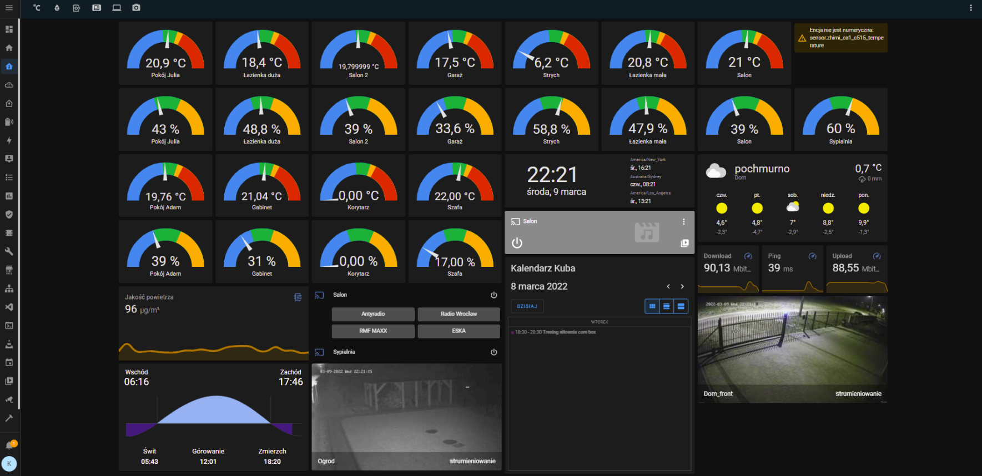The width and height of the screenshot is (982, 476).
Task: Open Visual Studio Code sidebar icon
Action: coord(9,307)
